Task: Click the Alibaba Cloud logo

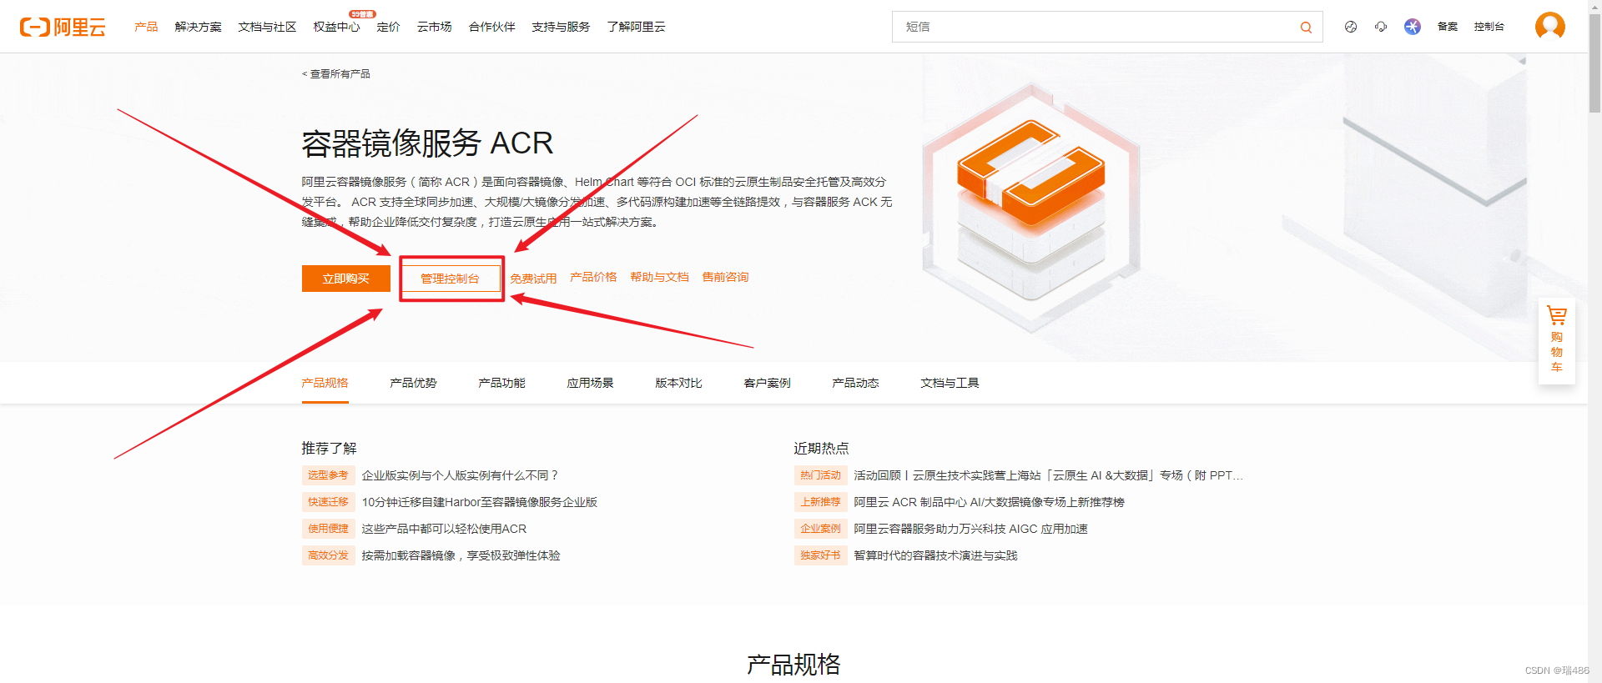Action: pyautogui.click(x=63, y=27)
